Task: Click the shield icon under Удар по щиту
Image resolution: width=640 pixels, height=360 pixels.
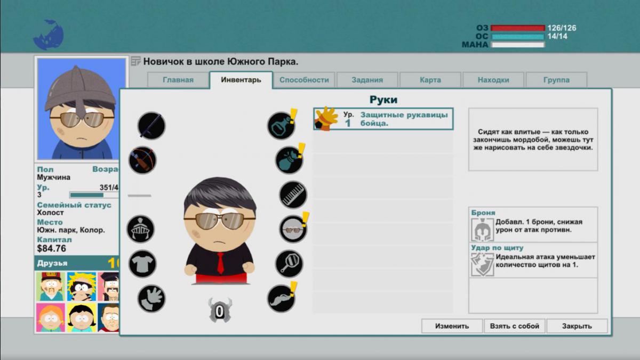Action: (x=482, y=264)
